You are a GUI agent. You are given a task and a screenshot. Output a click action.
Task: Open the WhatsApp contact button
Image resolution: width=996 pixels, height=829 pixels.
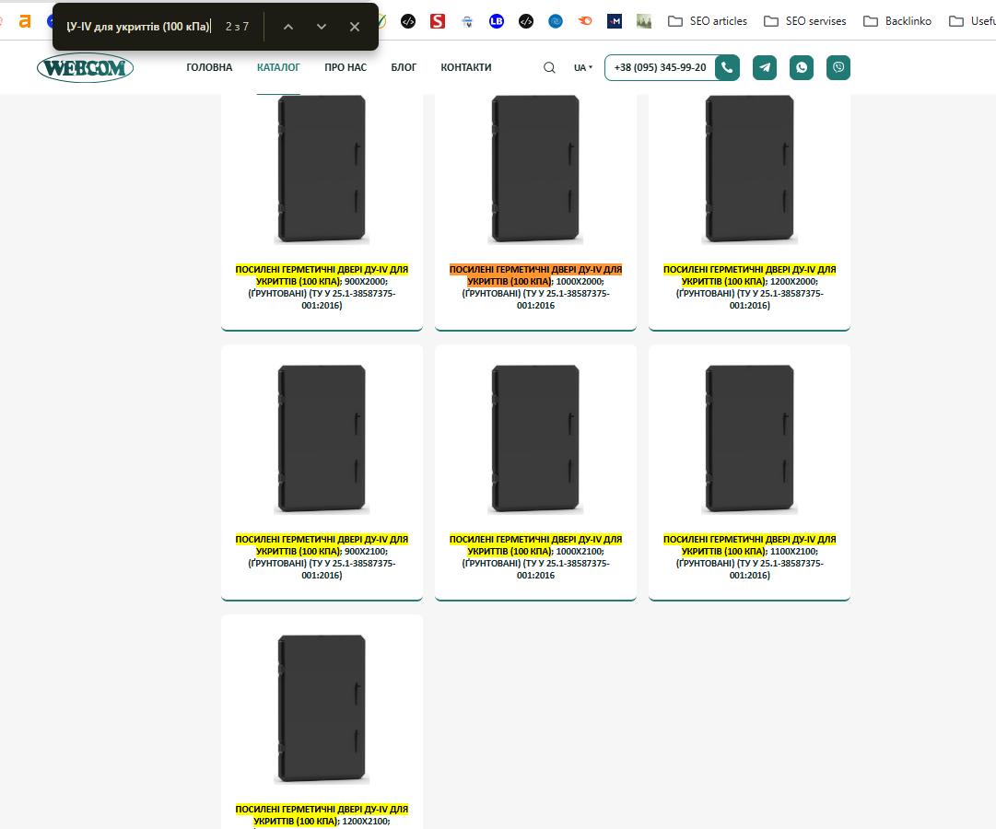(802, 67)
